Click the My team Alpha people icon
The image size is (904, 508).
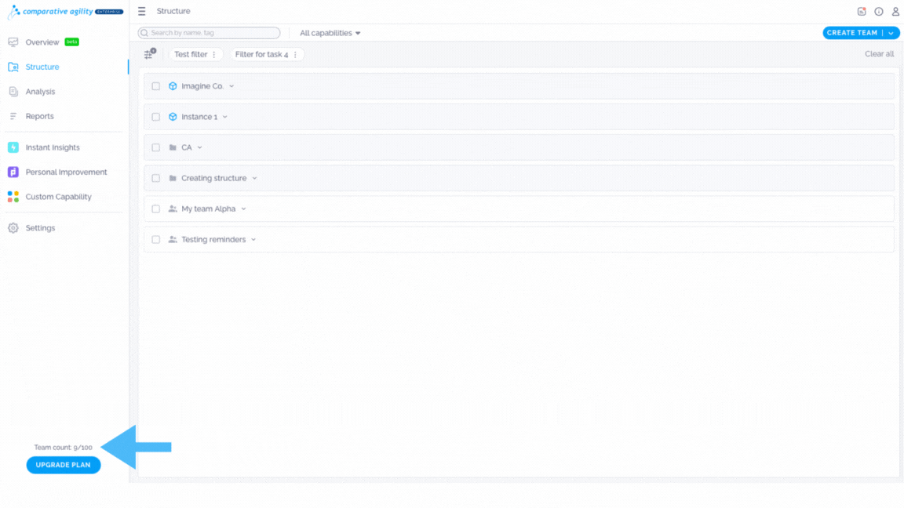pos(173,209)
